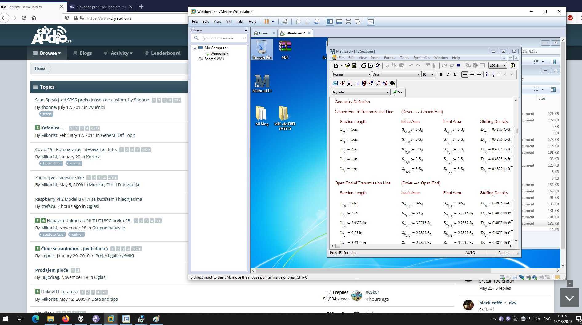
Task: Expand the Browse menu on diyAudio
Action: [x=47, y=53]
